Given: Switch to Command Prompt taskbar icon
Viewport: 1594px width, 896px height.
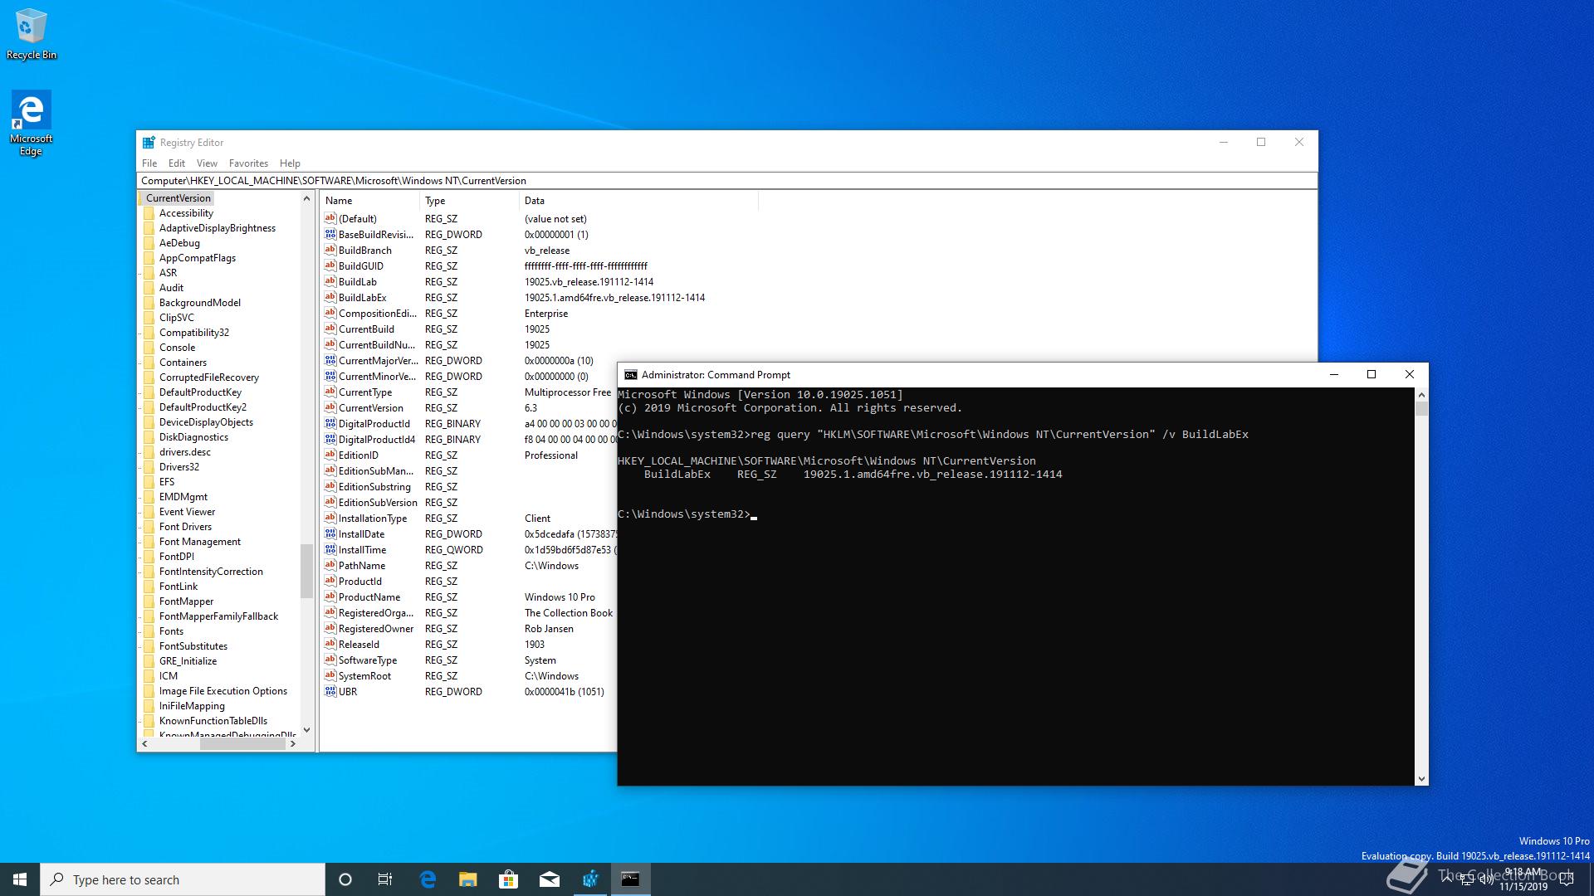Looking at the screenshot, I should 631,879.
